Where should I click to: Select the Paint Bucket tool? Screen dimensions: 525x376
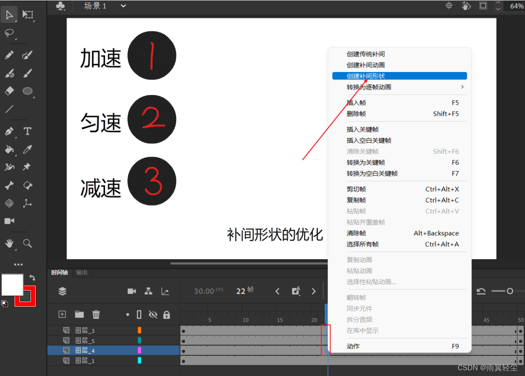(x=9, y=149)
